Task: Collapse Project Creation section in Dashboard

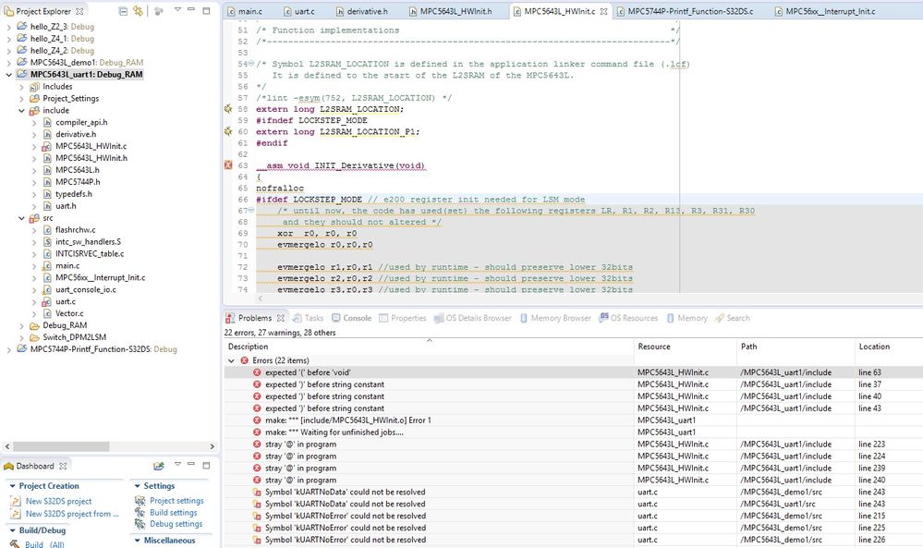Action: (x=12, y=486)
